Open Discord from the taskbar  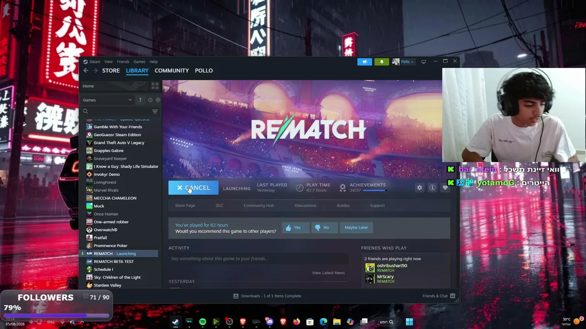click(270, 322)
